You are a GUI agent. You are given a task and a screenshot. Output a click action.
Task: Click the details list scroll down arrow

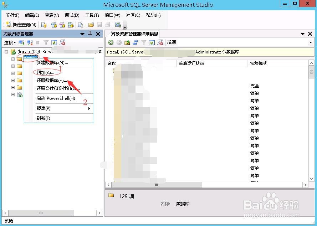click(311, 179)
